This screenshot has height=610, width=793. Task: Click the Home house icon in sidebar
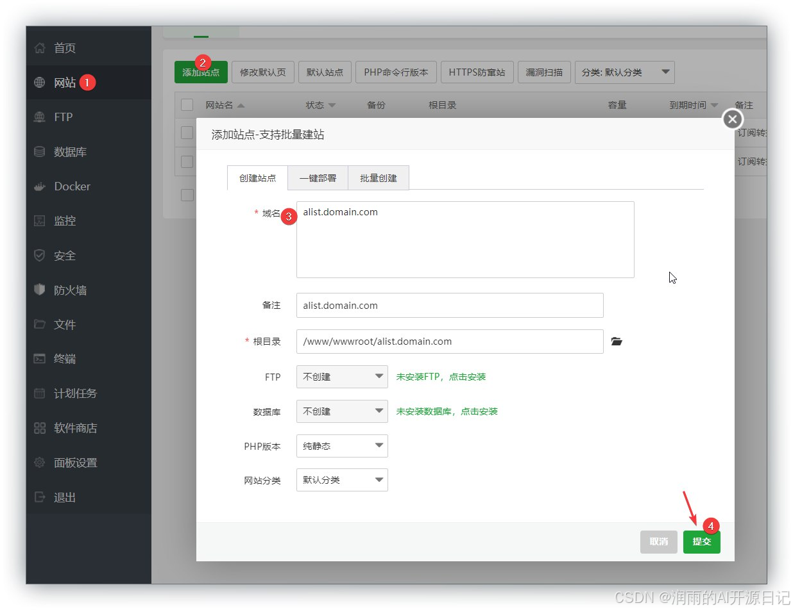click(40, 48)
